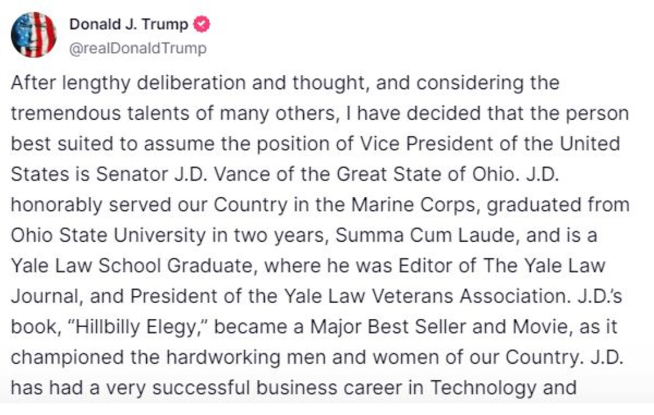The width and height of the screenshot is (654, 415).
Task: Click the @realDonaldTrump handle
Action: tap(137, 49)
